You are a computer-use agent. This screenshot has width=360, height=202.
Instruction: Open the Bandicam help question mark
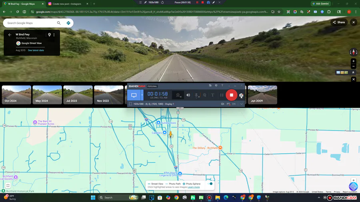point(222,85)
